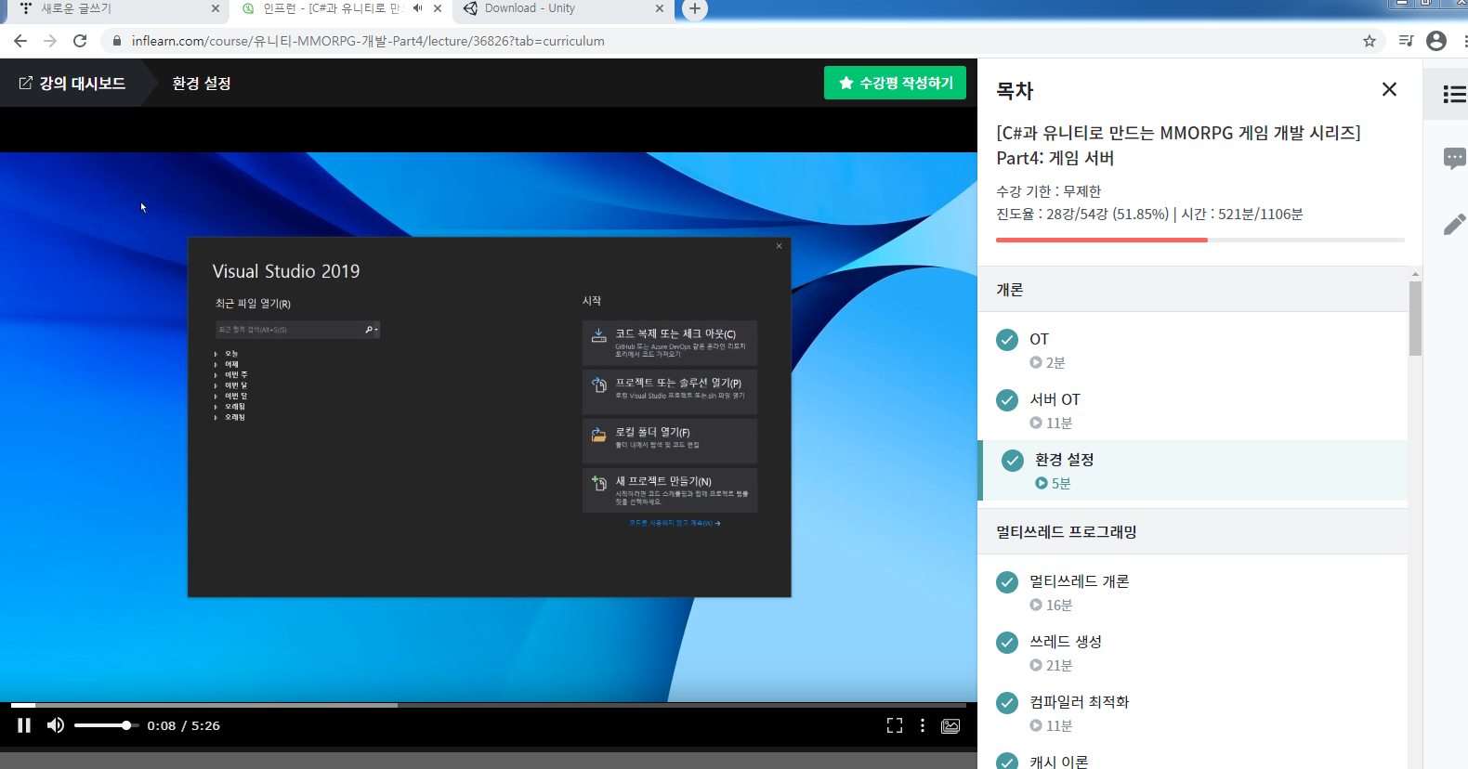1468x769 pixels.
Task: Click the course progress bar
Action: point(1200,240)
